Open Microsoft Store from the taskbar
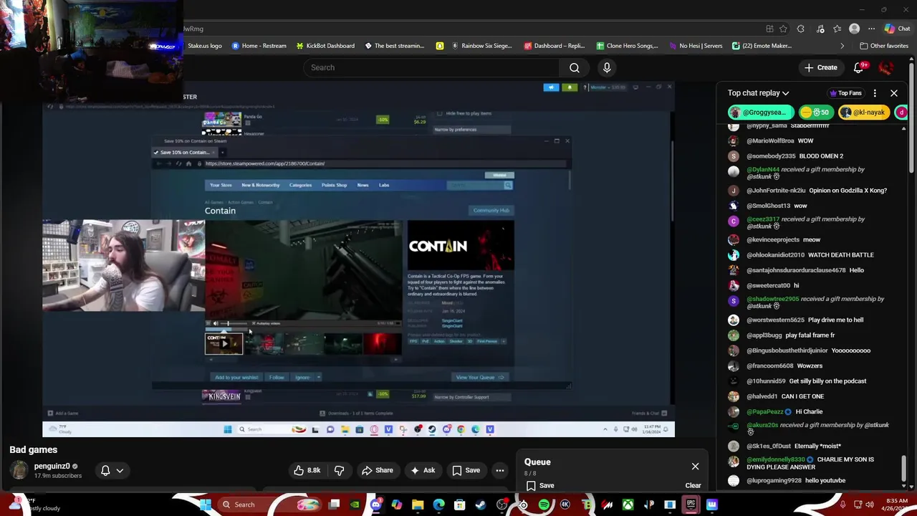This screenshot has height=516, width=917. [459, 505]
